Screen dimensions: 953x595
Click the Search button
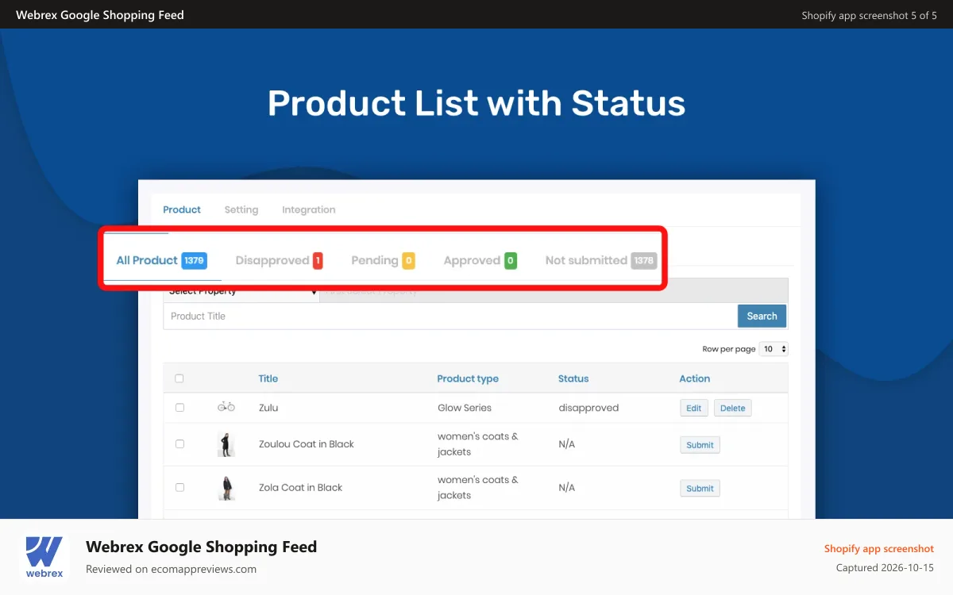point(762,316)
